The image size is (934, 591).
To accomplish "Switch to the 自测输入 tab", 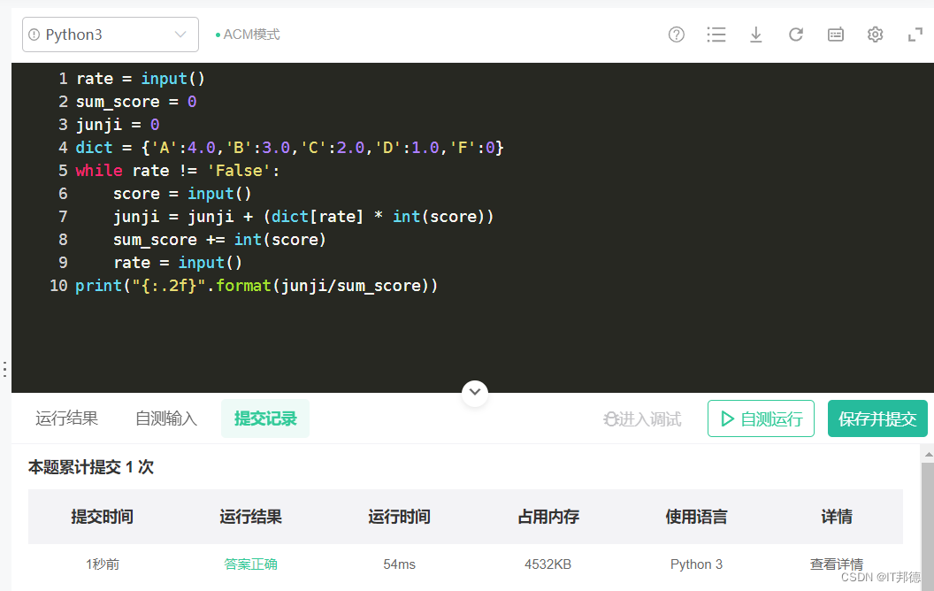I will click(166, 418).
